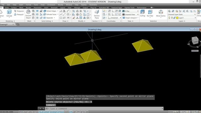
Task: Select the yellow pyramid on the right
Action: (143, 46)
